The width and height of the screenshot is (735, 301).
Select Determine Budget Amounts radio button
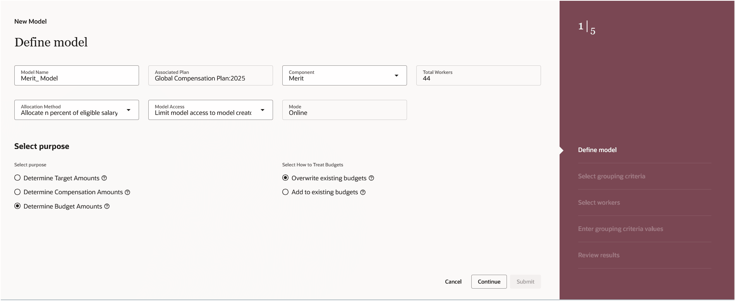click(17, 206)
